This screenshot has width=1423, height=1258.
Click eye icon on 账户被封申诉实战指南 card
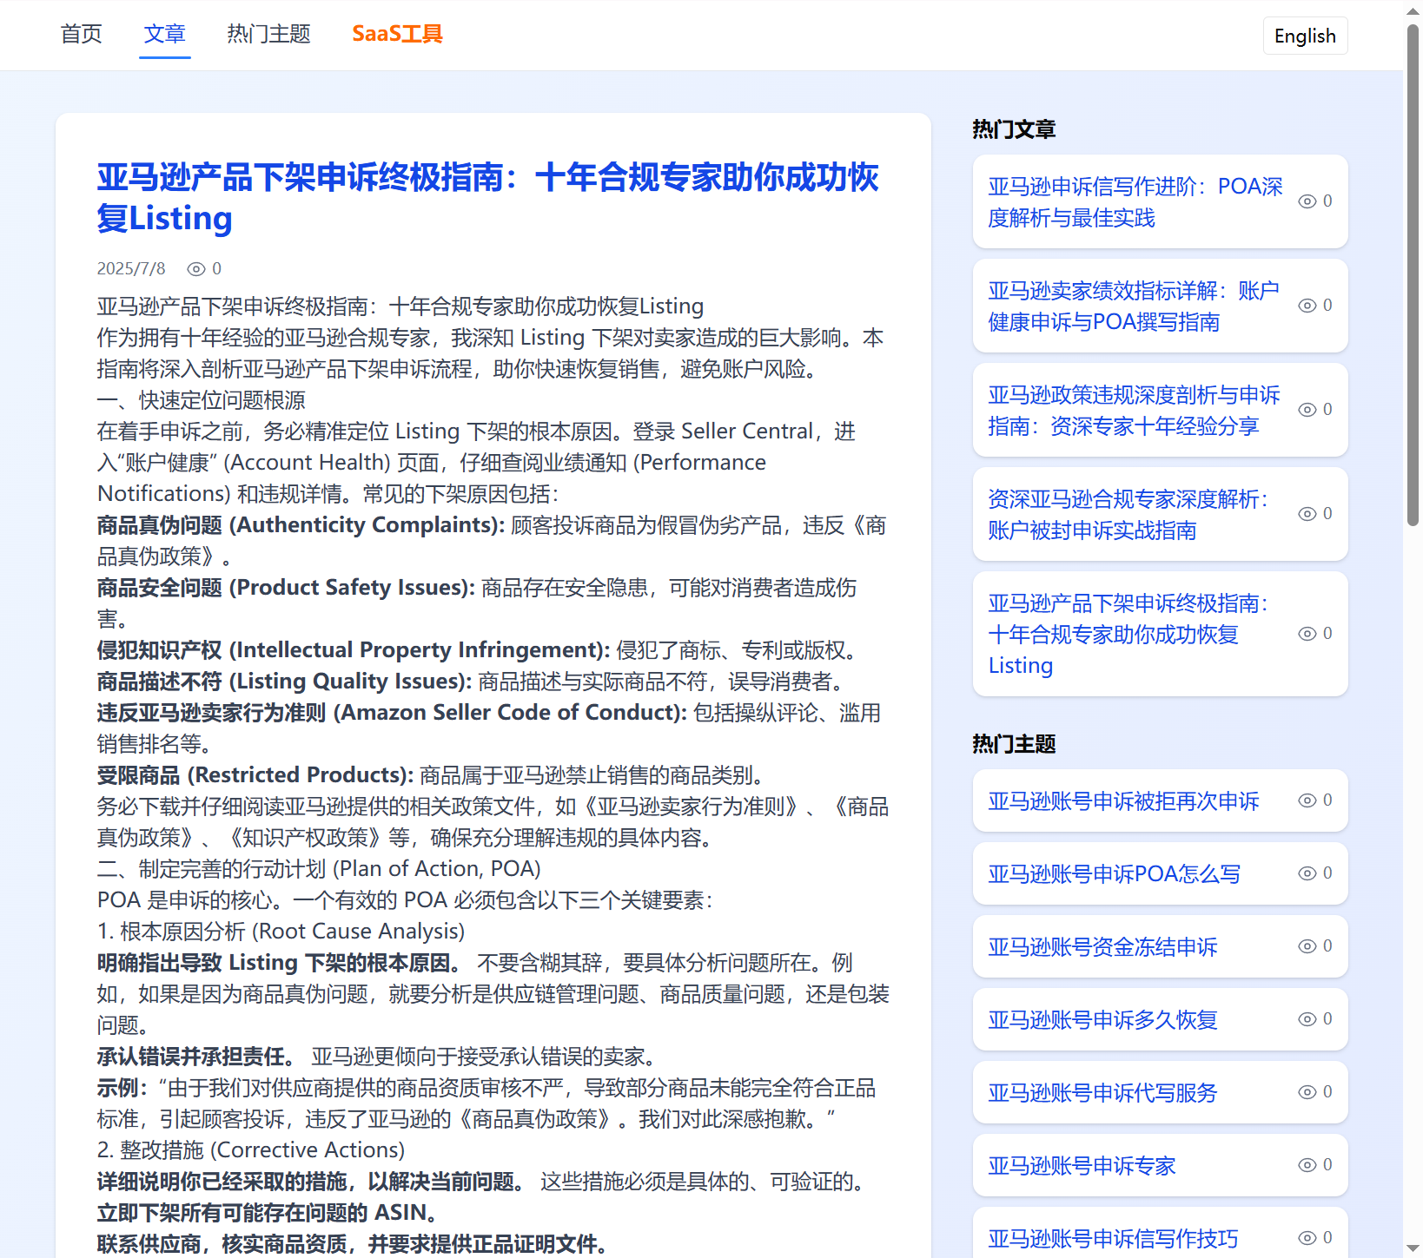pos(1307,514)
